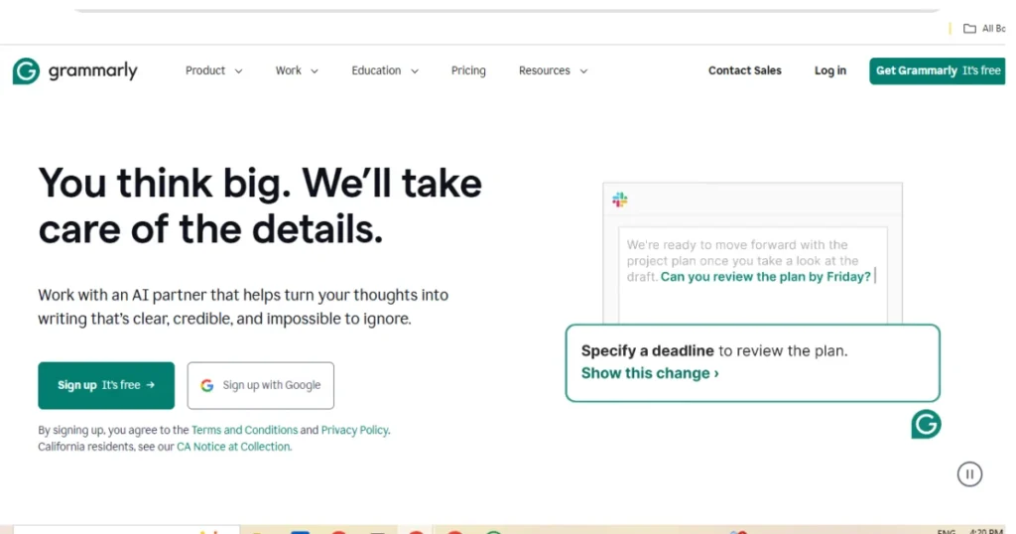The width and height of the screenshot is (1016, 534).
Task: Click the floating Grammarly G badge
Action: [926, 425]
